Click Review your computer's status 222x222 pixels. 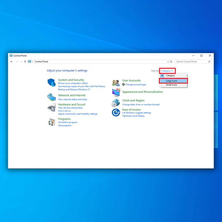(73, 83)
